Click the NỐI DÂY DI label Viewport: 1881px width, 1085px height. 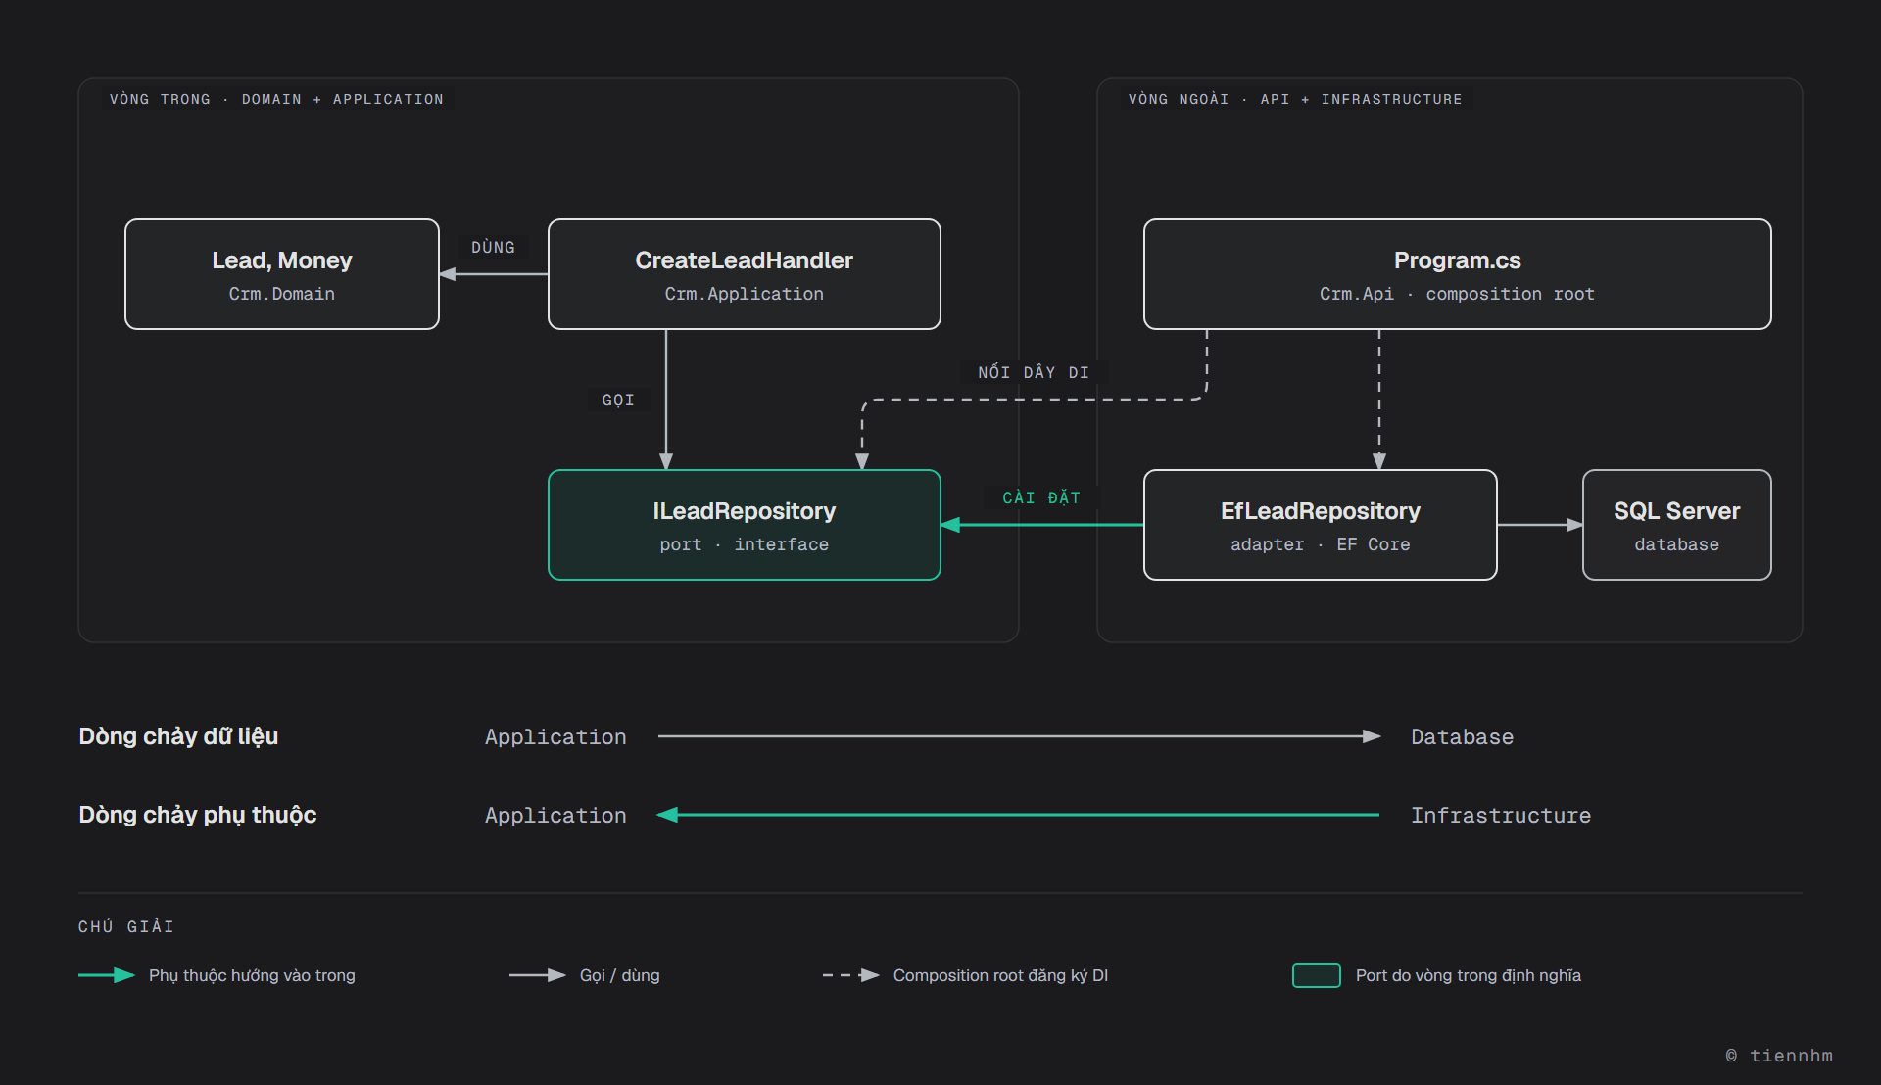coord(1034,373)
